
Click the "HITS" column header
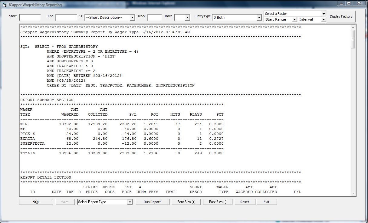[175, 114]
